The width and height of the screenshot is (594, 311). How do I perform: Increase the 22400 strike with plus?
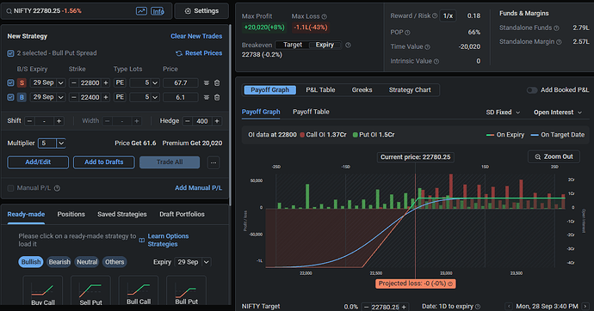[106, 97]
